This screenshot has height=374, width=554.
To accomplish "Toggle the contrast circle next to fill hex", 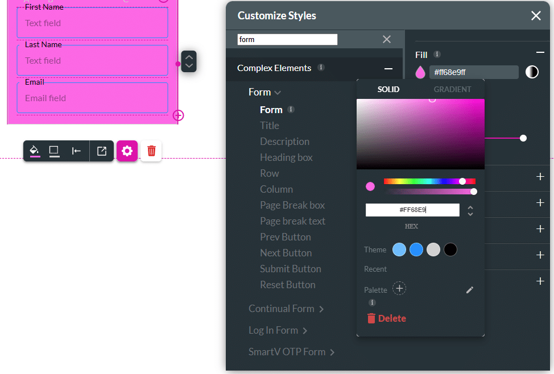I will 532,72.
